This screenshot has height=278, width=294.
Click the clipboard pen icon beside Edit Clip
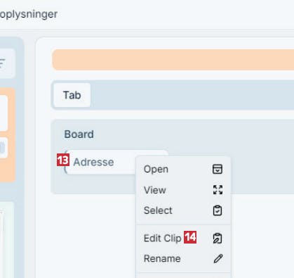(x=218, y=239)
